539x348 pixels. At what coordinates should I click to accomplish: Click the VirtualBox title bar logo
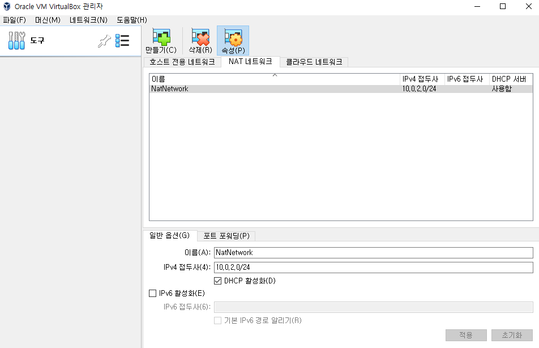click(x=7, y=6)
